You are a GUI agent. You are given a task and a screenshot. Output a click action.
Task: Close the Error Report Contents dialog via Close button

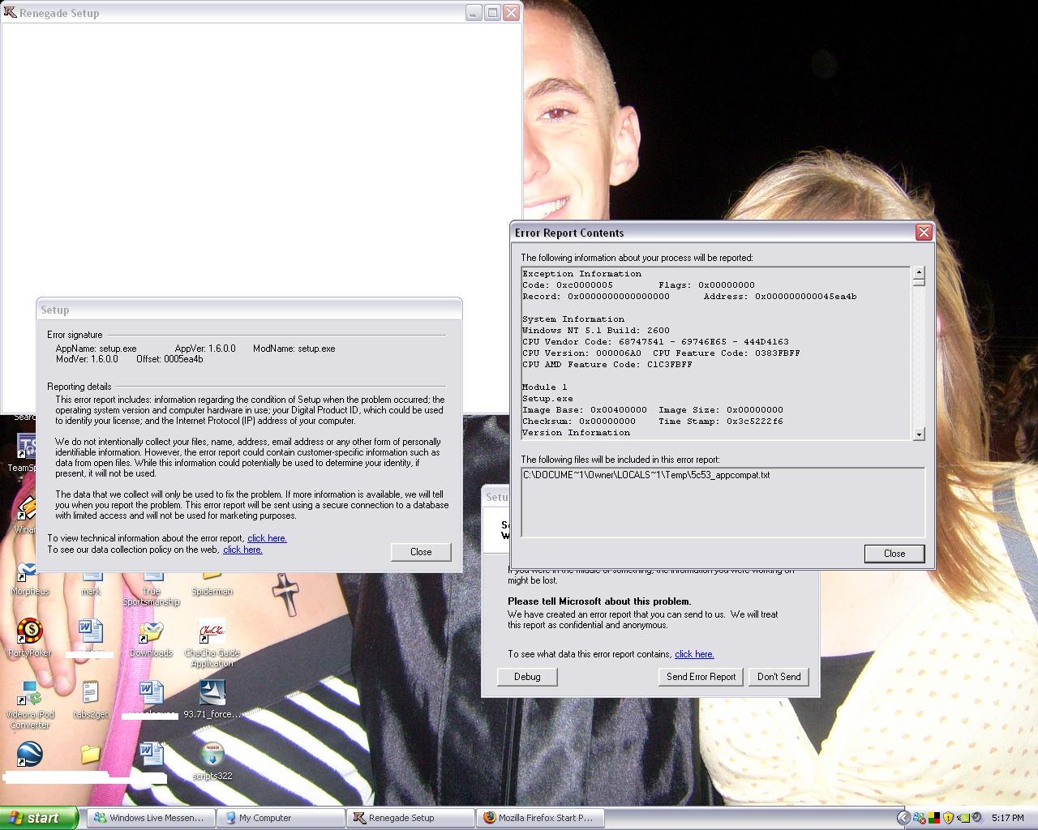point(894,554)
